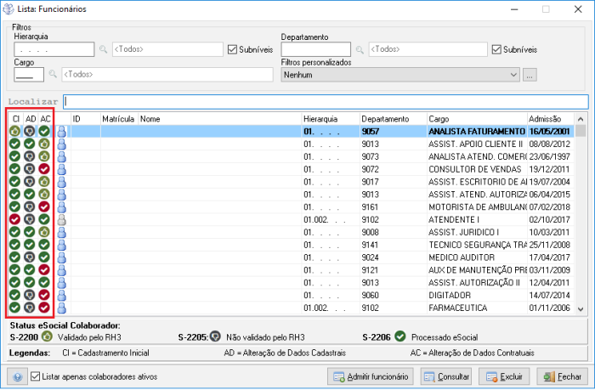Viewport: 595px width, 390px height.
Task: Click the magnifier icon next to Hierarquia field
Action: coord(104,50)
